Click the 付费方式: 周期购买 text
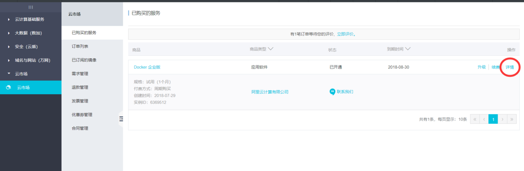This screenshot has width=524, height=171. [x=152, y=89]
